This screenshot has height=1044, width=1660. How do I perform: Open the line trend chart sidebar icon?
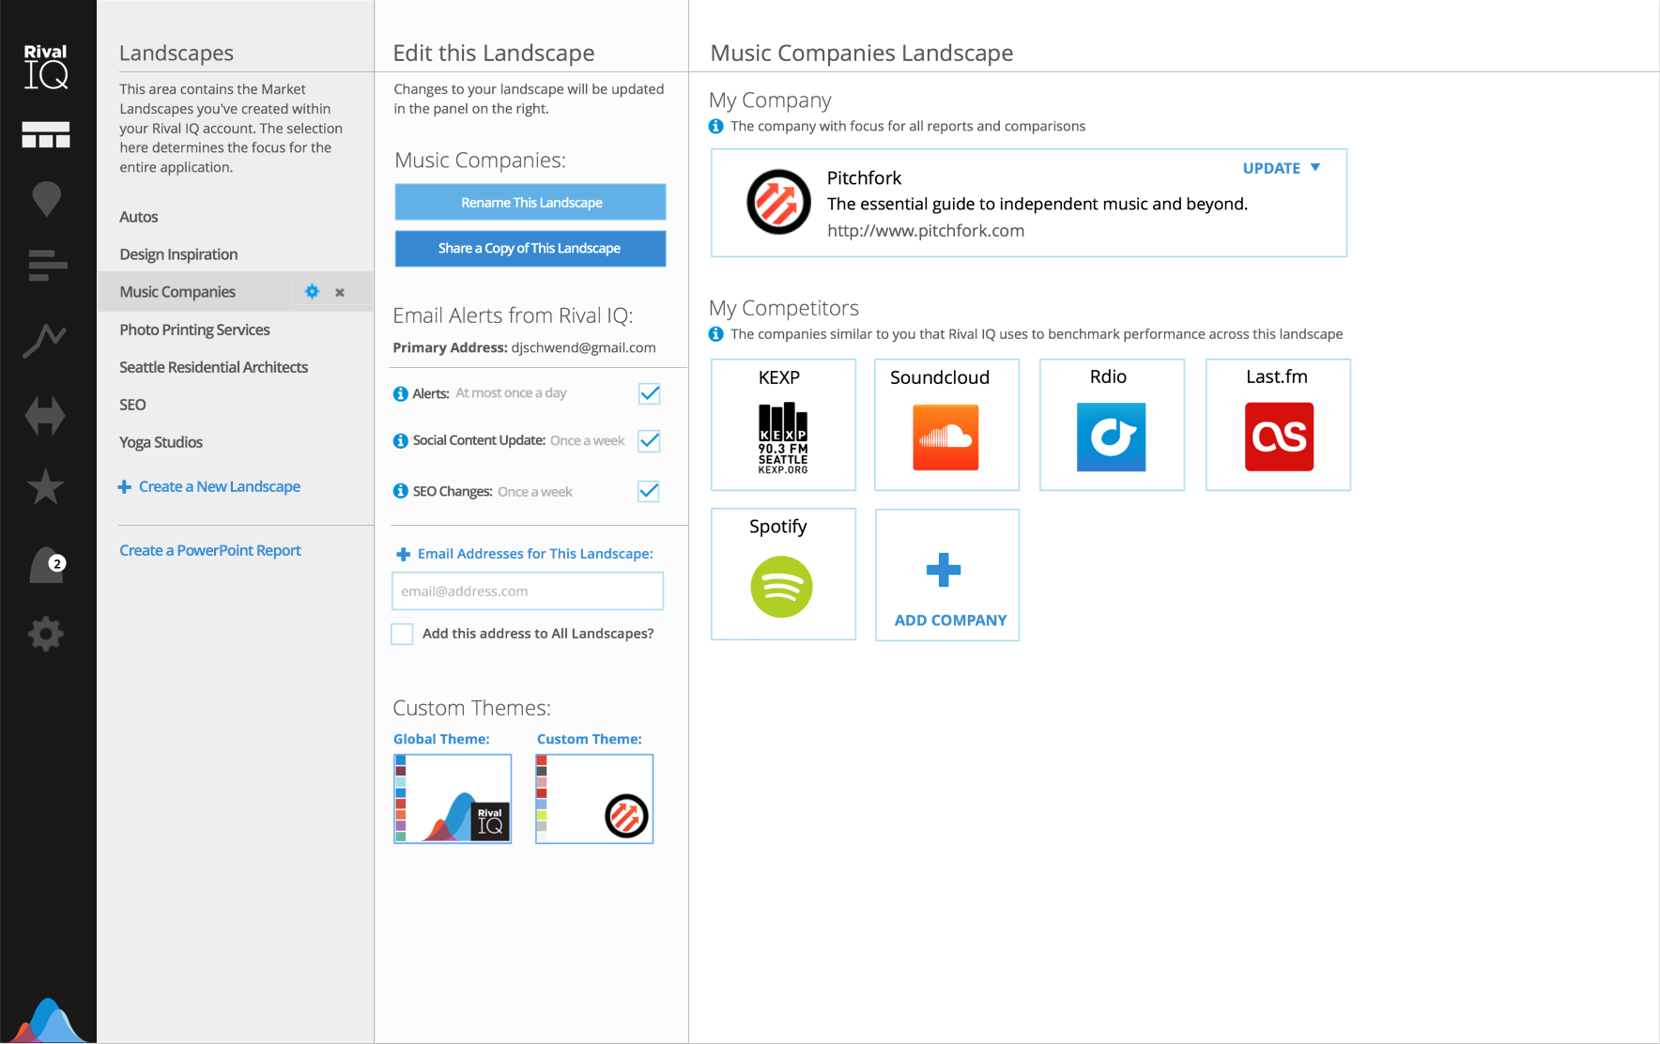coord(45,340)
